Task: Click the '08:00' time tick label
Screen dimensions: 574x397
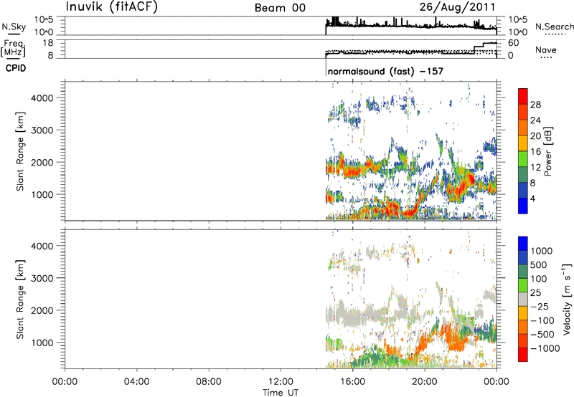Action: point(209,382)
